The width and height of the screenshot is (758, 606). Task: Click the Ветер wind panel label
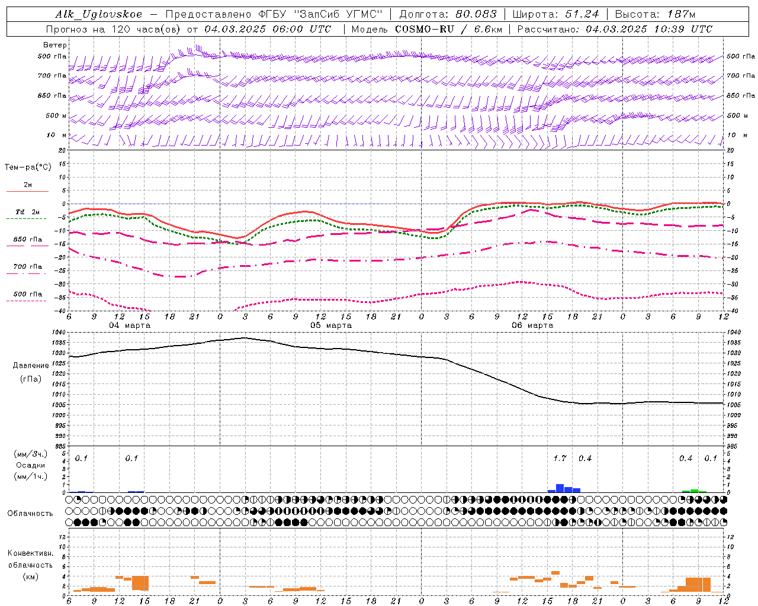click(x=55, y=45)
